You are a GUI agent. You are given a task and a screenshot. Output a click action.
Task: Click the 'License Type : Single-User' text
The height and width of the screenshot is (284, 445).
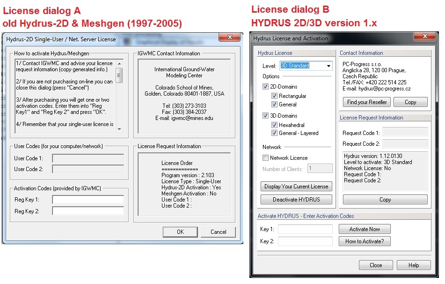click(x=191, y=181)
